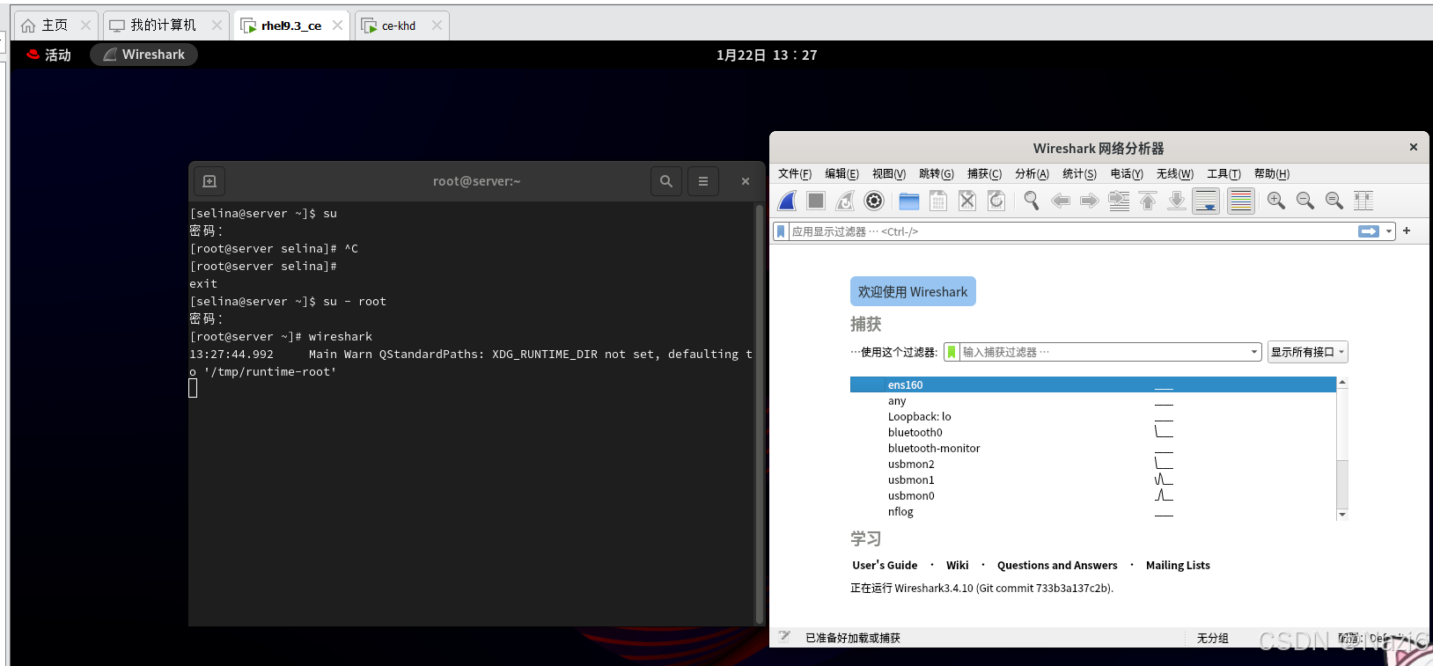The image size is (1433, 666).
Task: Go forward in packet history
Action: point(1090,201)
